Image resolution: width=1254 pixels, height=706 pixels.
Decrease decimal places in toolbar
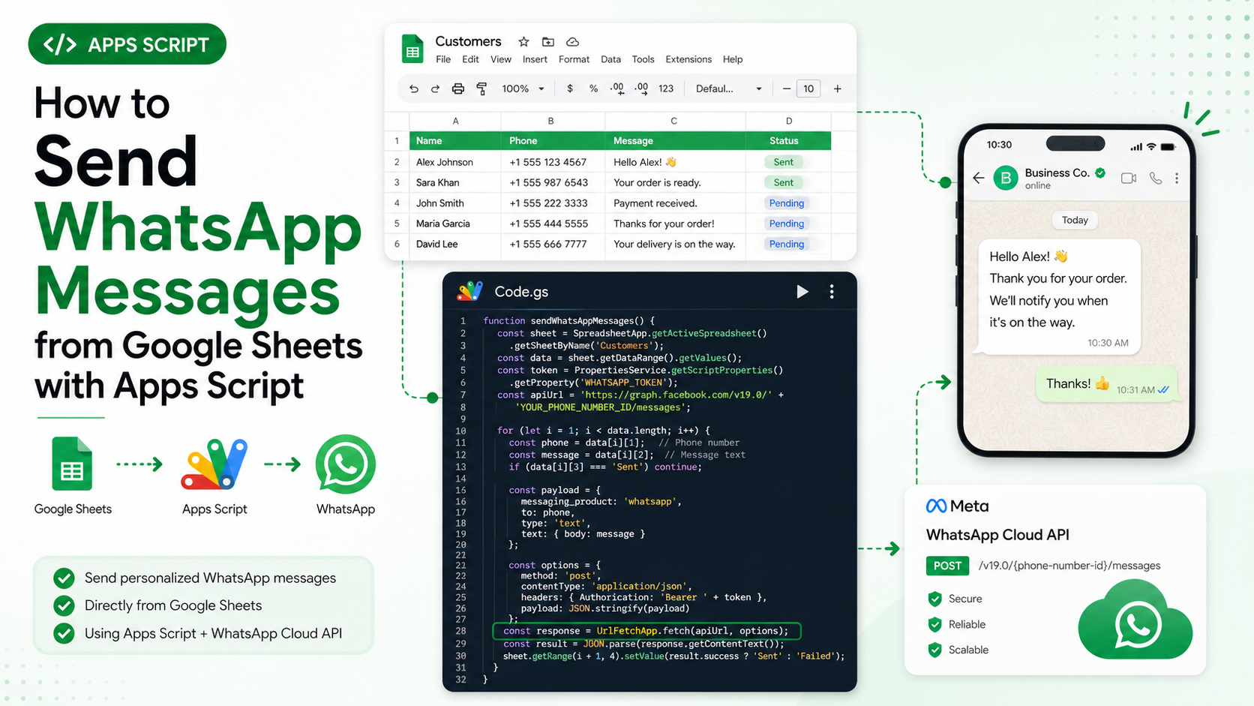[617, 89]
